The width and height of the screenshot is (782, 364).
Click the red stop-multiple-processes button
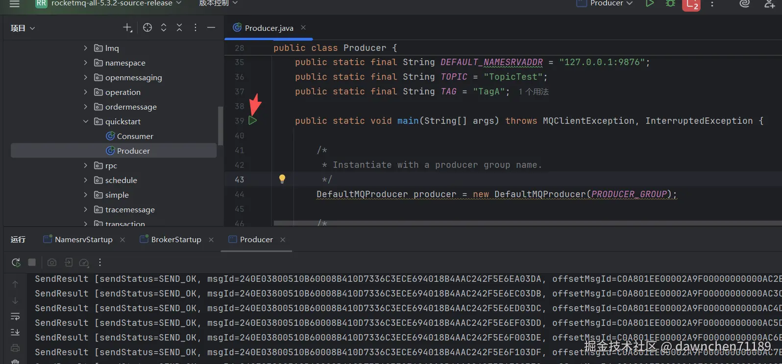691,4
